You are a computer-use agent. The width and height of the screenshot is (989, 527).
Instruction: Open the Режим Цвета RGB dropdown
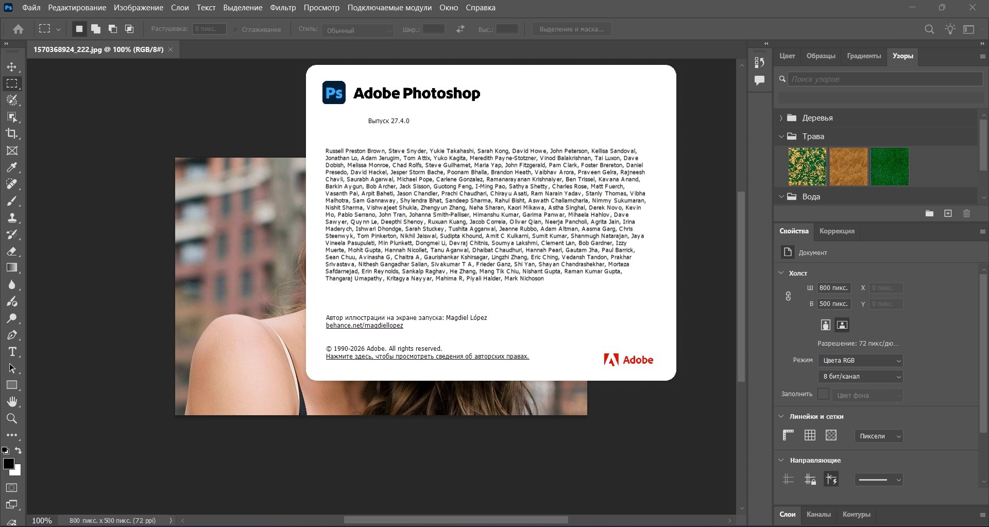pyautogui.click(x=861, y=361)
